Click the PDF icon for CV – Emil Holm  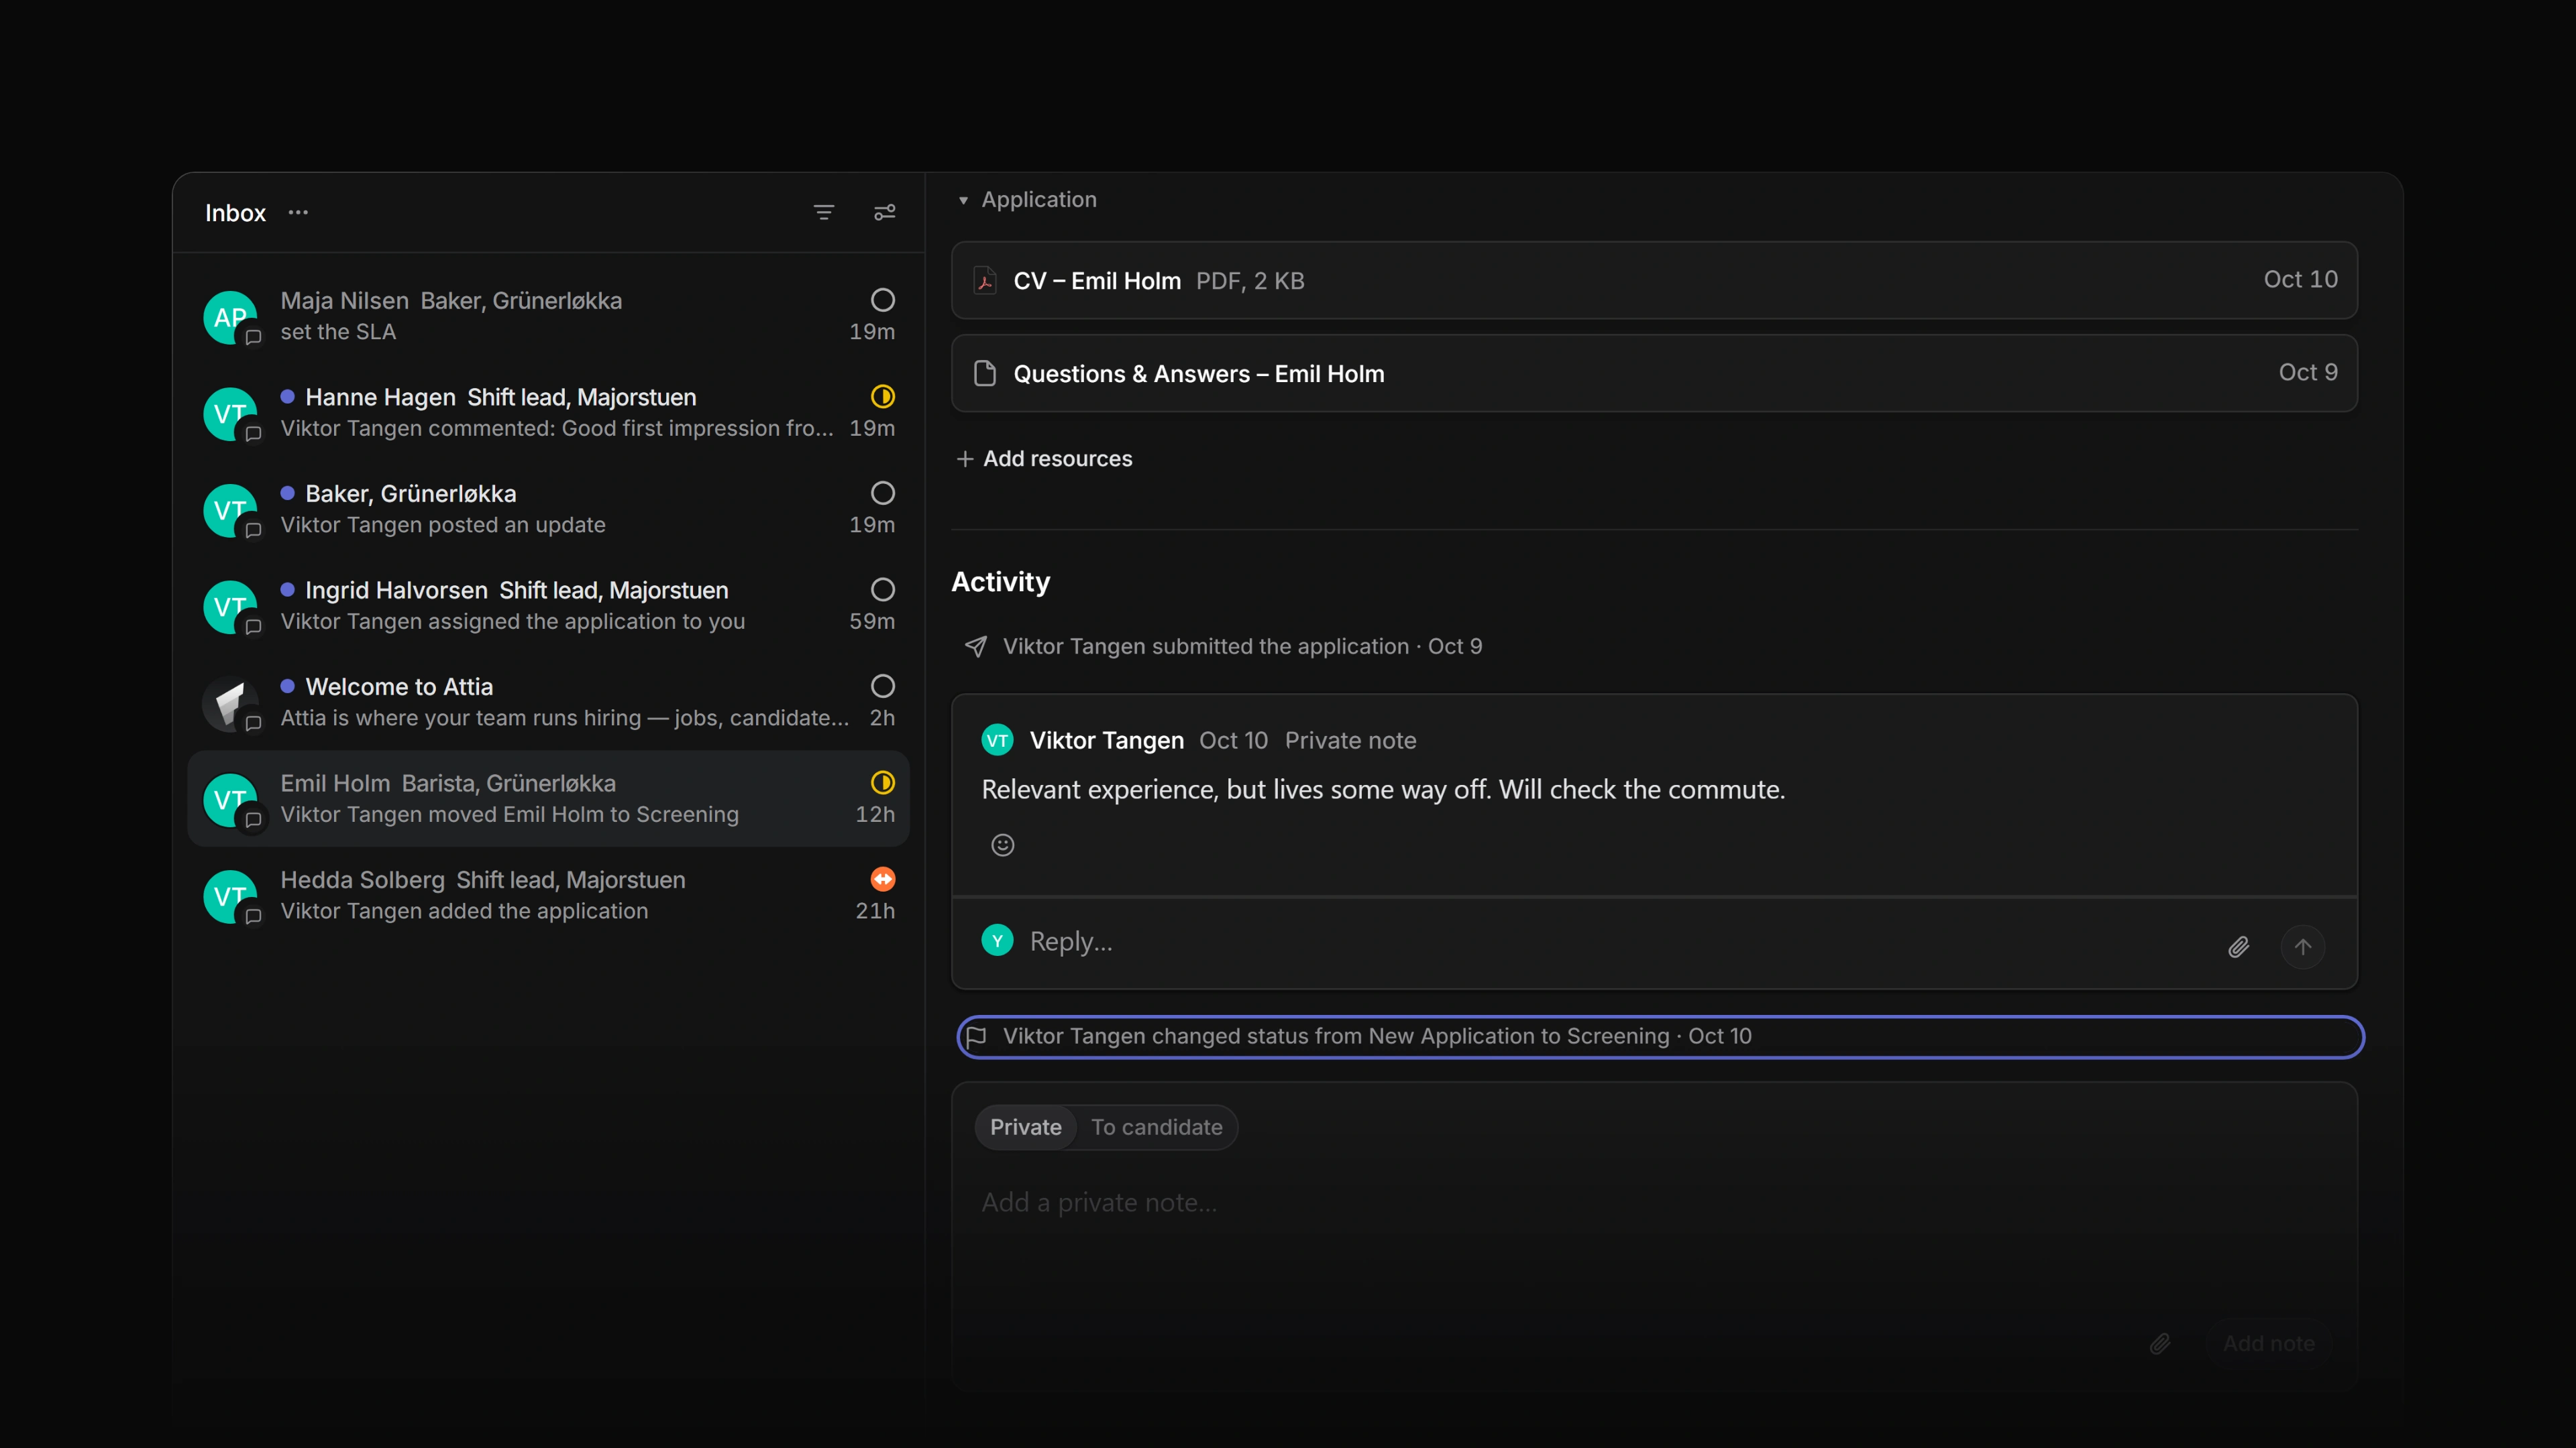(985, 281)
